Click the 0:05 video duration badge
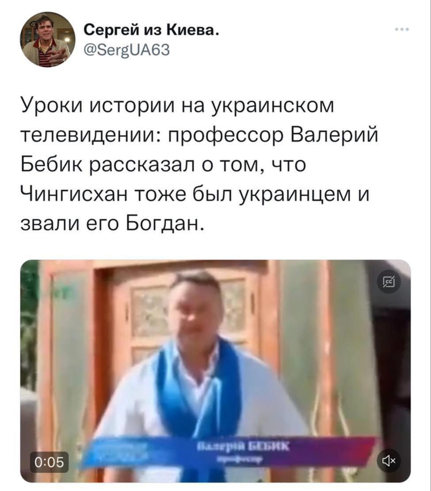Image resolution: width=431 pixels, height=491 pixels. coord(50,462)
